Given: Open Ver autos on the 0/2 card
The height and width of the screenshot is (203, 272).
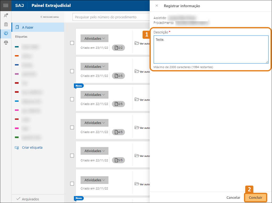Looking at the screenshot, I should tap(142, 43).
